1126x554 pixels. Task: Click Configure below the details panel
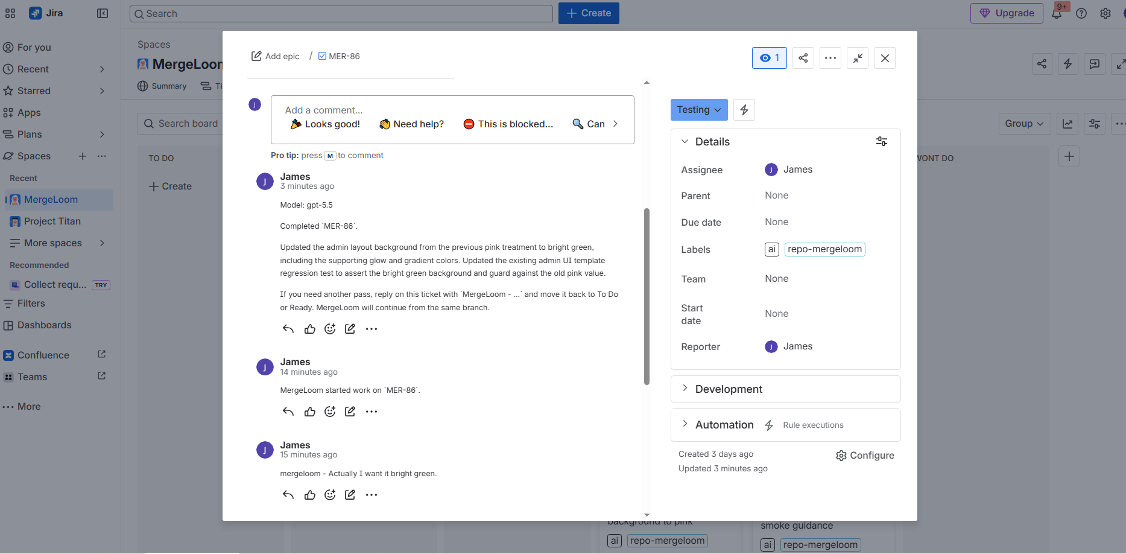(865, 456)
